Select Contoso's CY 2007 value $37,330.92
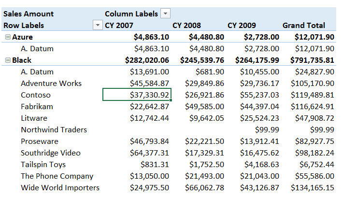Viewport: 342px width, 198px height. [150, 95]
